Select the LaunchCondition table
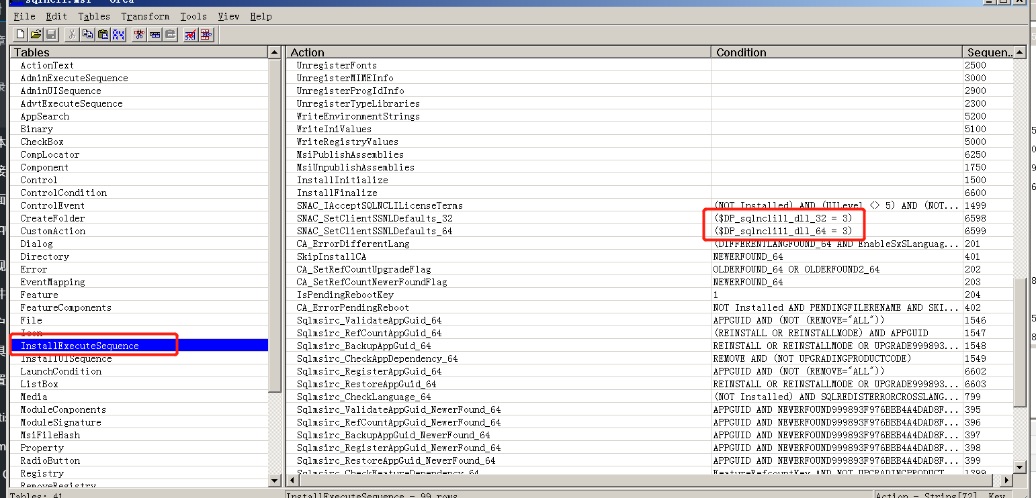1036x498 pixels. [139, 371]
